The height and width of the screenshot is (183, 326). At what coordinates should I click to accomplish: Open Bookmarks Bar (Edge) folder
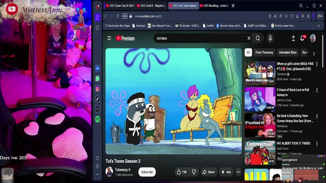pos(117,26)
